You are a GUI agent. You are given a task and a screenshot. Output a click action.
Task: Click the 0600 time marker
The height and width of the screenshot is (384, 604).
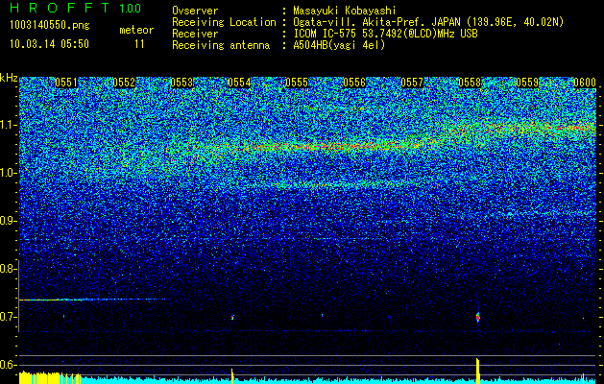[x=585, y=83]
